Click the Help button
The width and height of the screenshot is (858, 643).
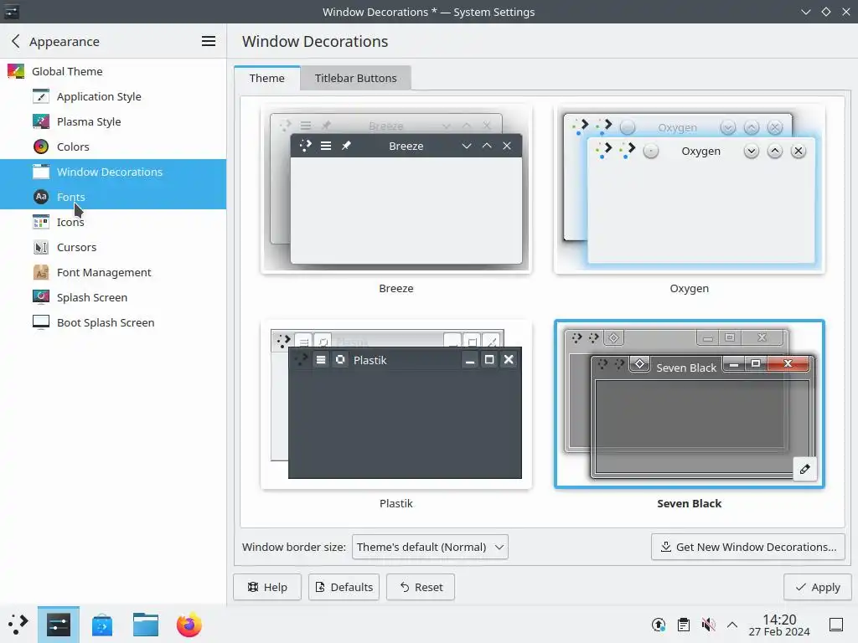[267, 587]
